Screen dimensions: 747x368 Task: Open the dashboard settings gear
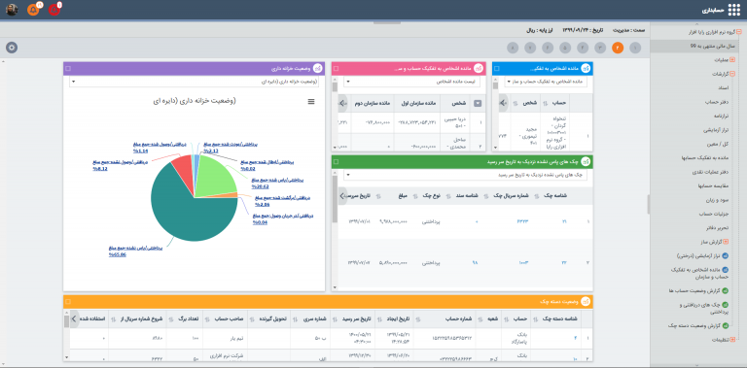[12, 48]
